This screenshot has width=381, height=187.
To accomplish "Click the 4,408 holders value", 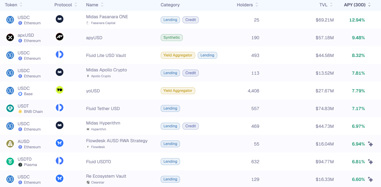I will click(253, 91).
